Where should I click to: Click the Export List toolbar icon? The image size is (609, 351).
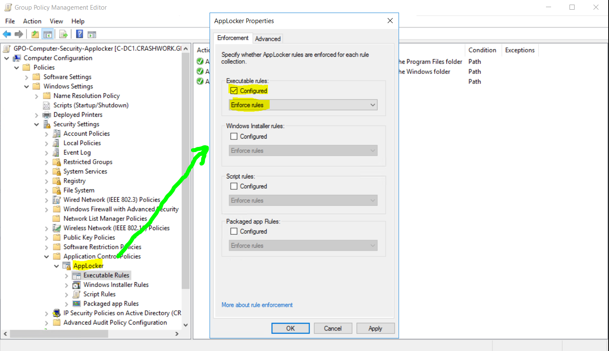63,34
